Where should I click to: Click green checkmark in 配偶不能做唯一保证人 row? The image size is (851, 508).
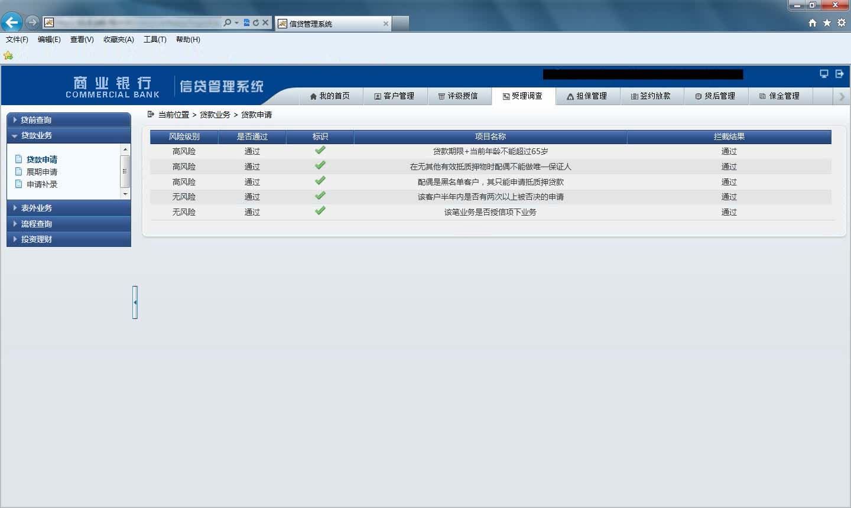[x=320, y=165]
